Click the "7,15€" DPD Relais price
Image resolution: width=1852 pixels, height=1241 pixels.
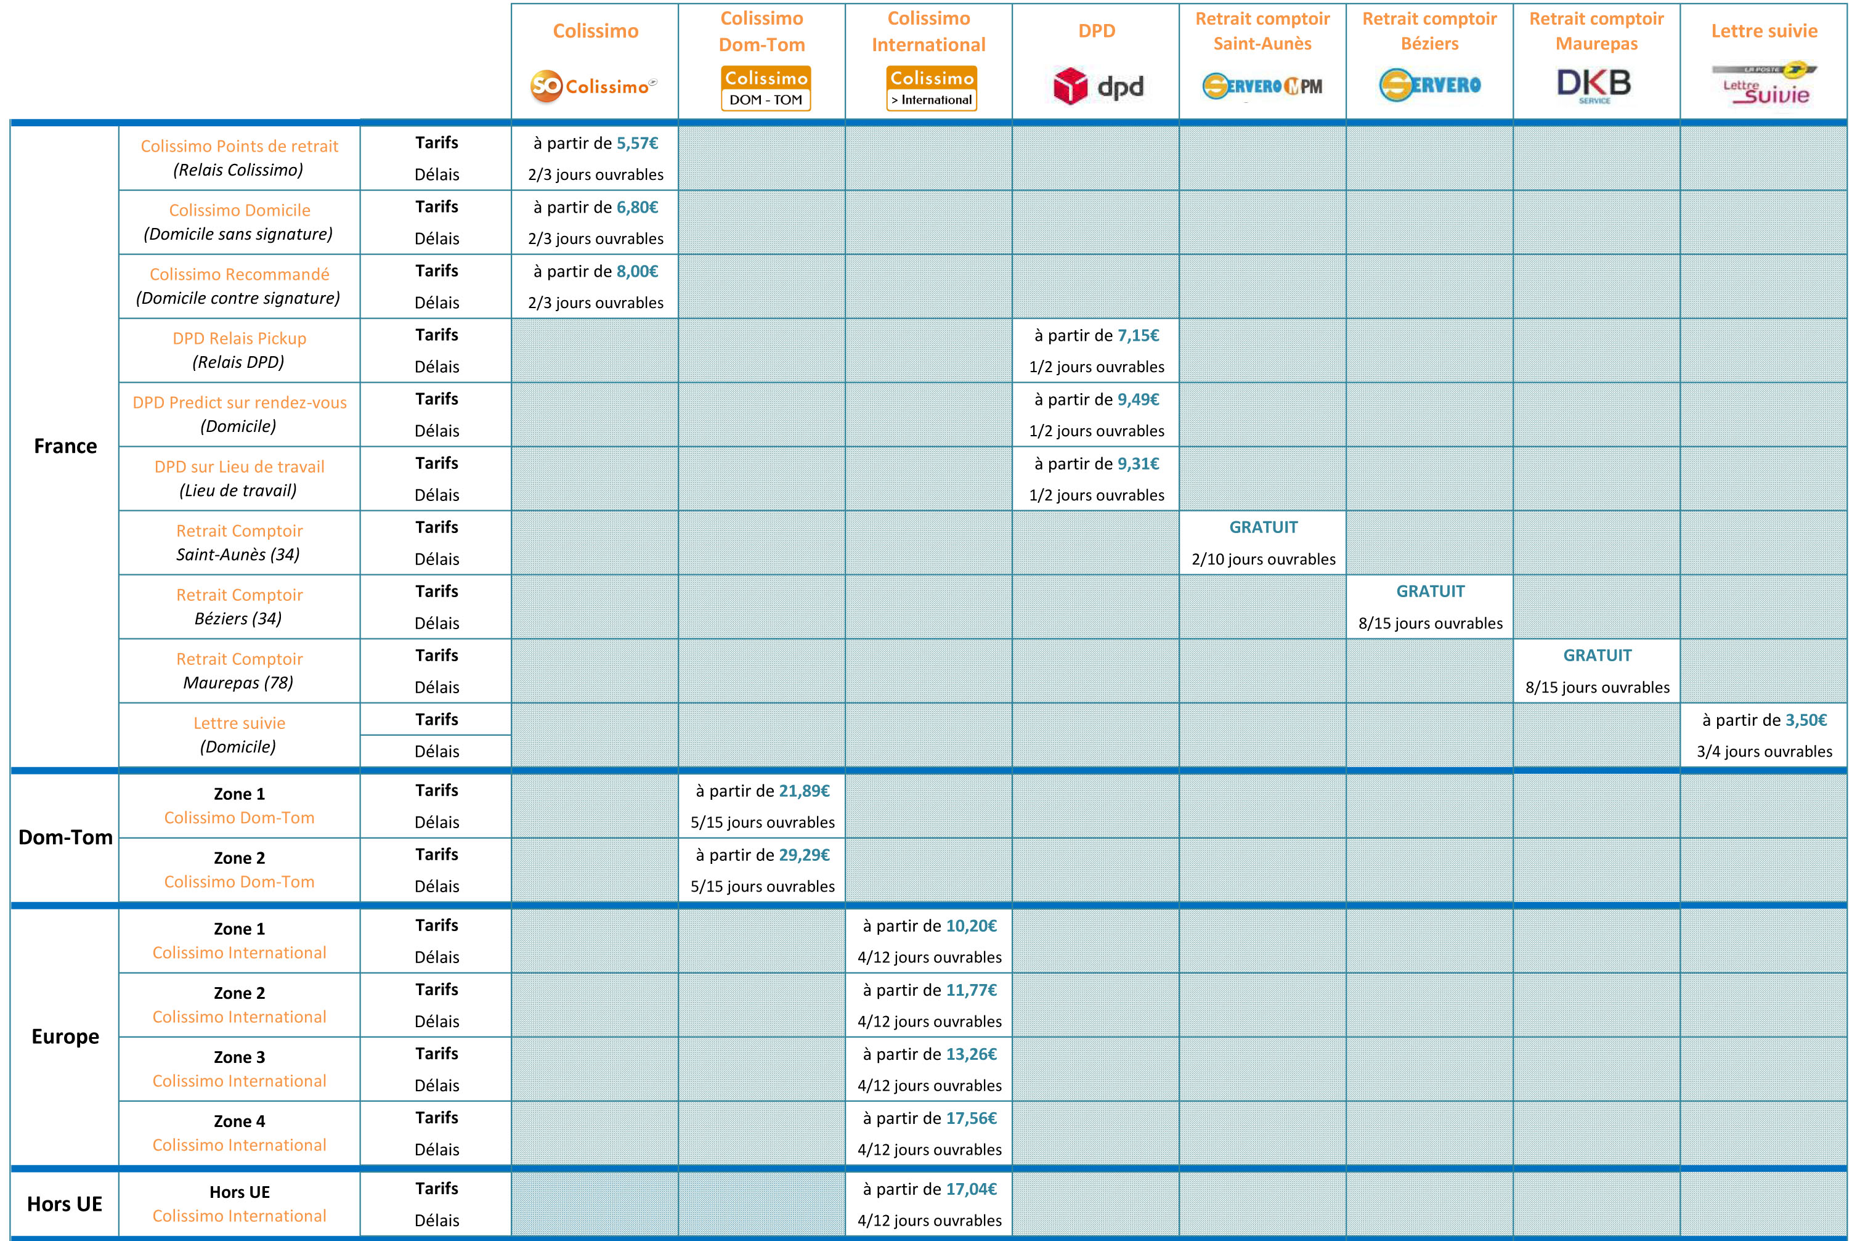pos(1139,336)
